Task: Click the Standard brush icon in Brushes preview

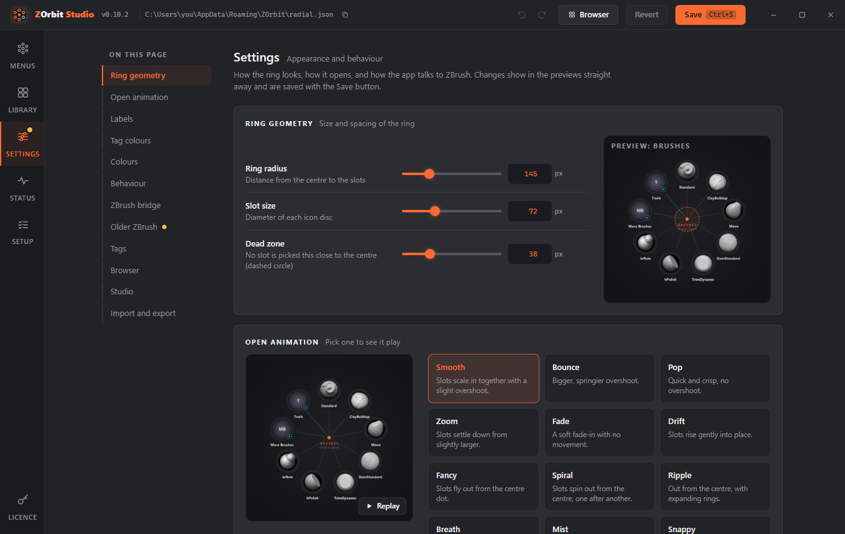Action: [x=687, y=171]
